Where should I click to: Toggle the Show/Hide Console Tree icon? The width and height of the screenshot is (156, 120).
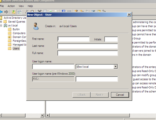click(19, 12)
